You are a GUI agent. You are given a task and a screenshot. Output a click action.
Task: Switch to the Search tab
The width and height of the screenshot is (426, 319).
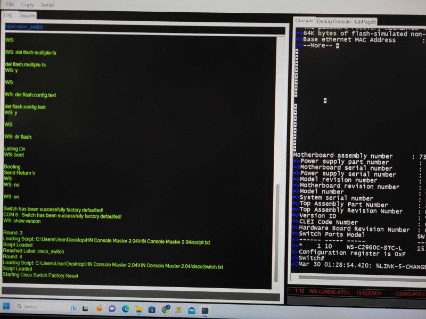pos(28,16)
